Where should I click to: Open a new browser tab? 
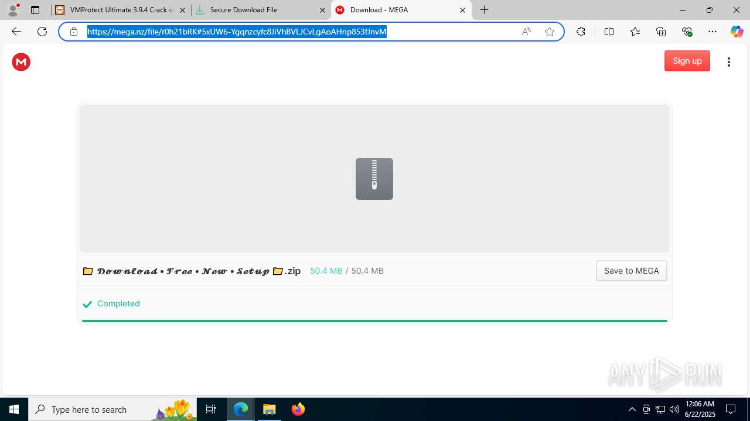pyautogui.click(x=485, y=10)
